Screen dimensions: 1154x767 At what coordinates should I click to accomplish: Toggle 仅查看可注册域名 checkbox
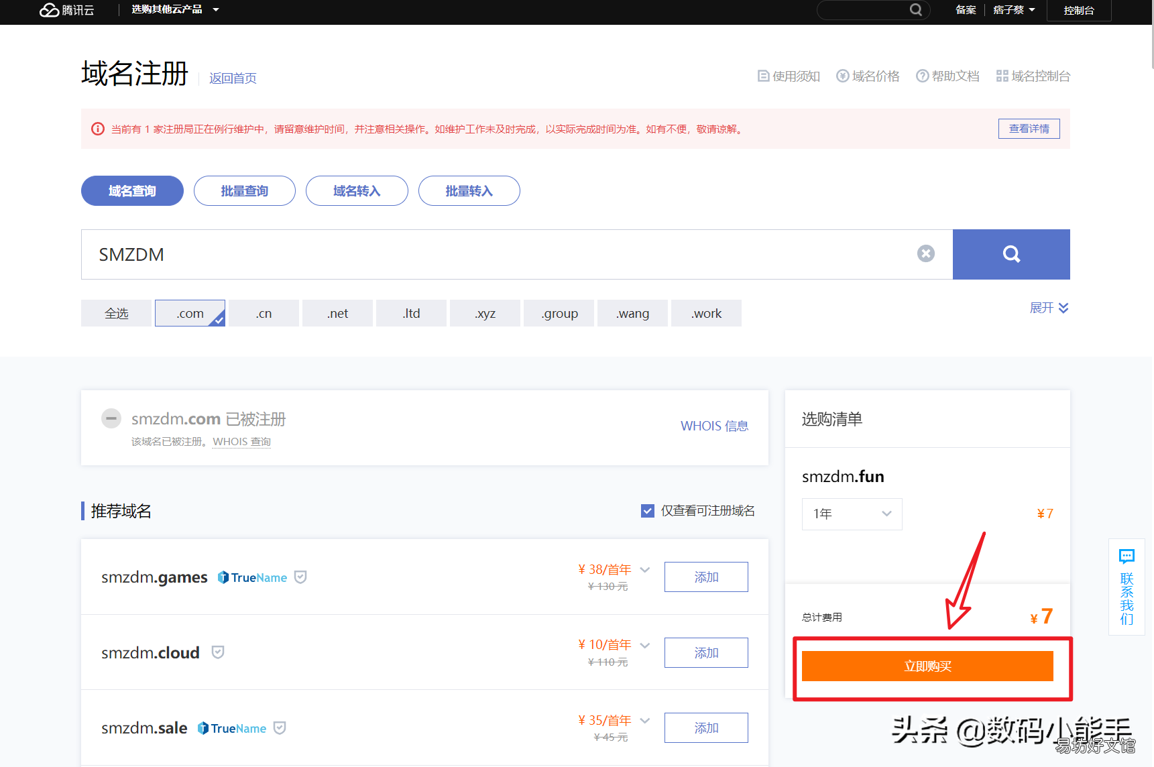tap(648, 511)
